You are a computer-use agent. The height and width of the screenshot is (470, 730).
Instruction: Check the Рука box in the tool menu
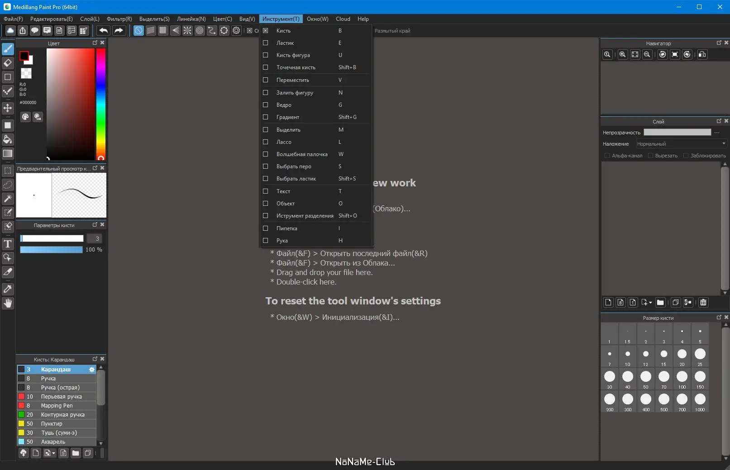click(266, 241)
